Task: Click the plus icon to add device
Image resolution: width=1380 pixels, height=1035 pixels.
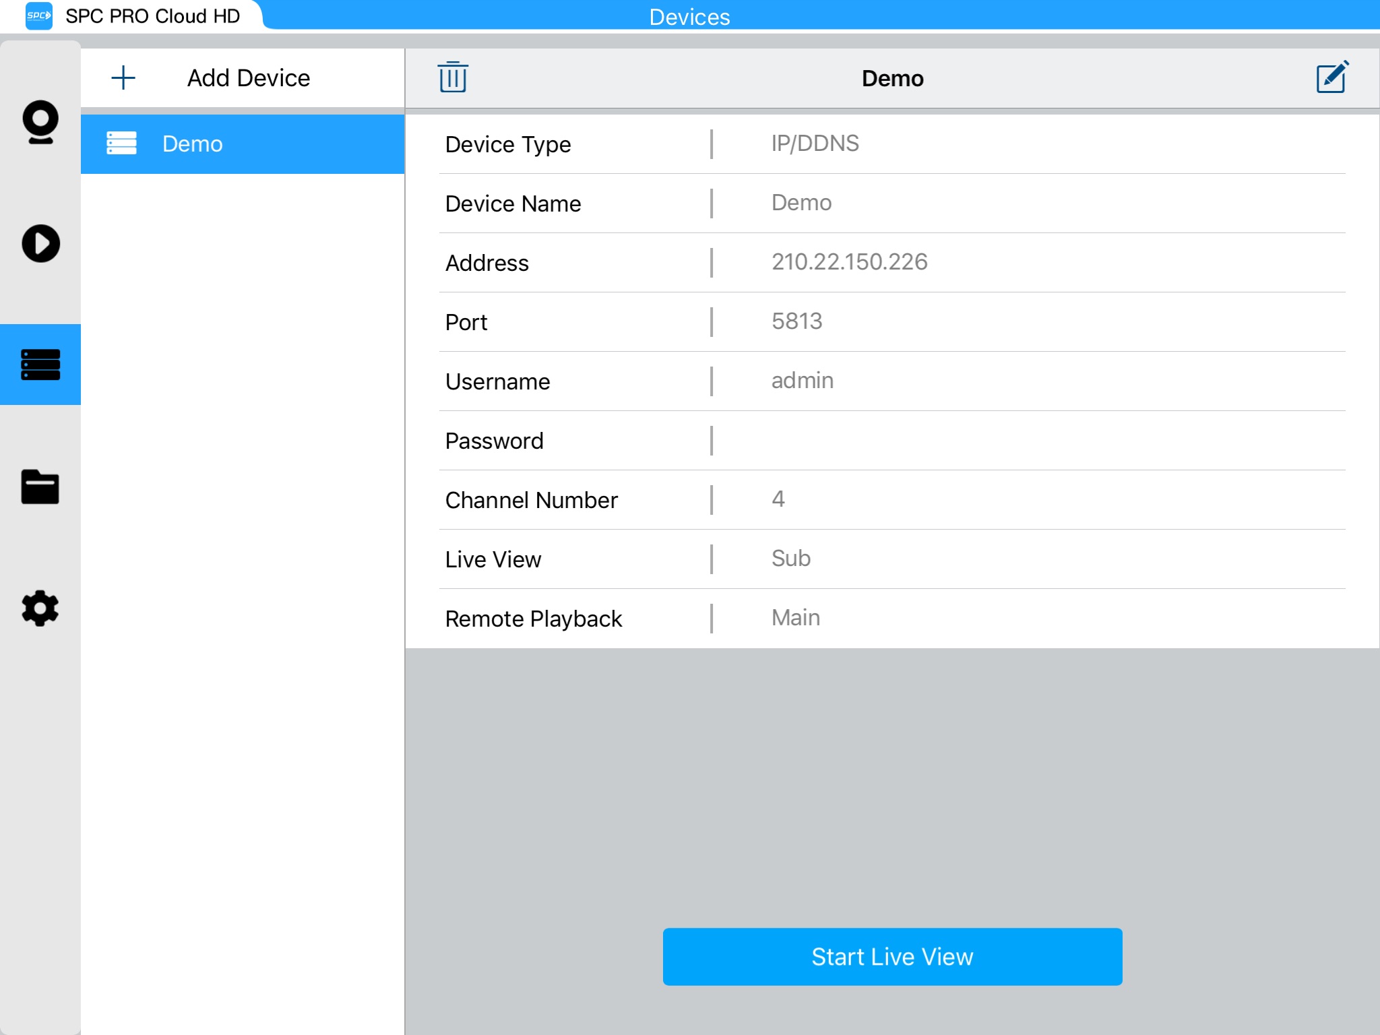Action: pos(123,77)
